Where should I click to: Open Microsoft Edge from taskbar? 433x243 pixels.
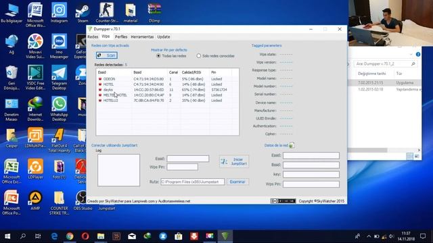[54, 236]
